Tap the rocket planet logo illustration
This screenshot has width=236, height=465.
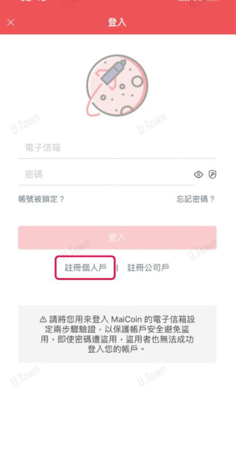[x=117, y=86]
